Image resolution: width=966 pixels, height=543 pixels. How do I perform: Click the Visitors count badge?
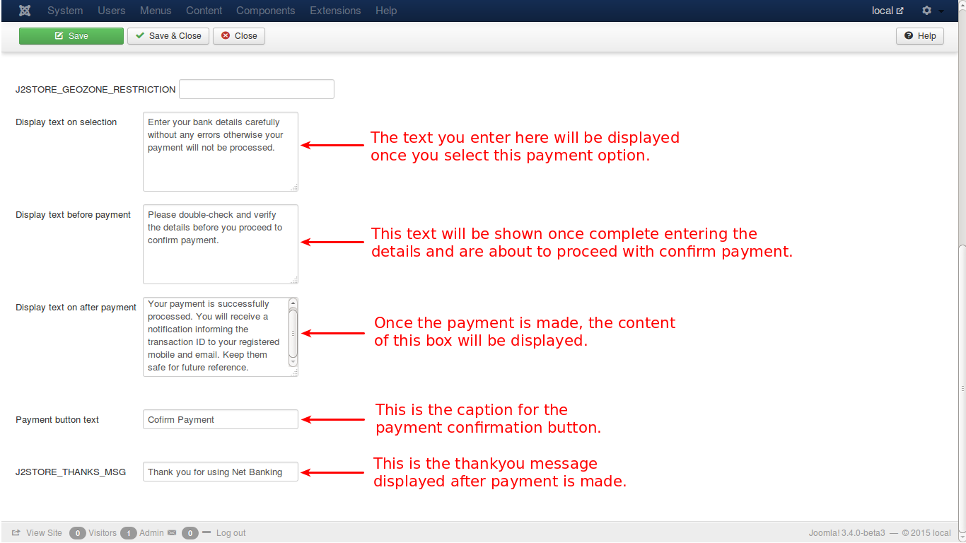tap(78, 533)
